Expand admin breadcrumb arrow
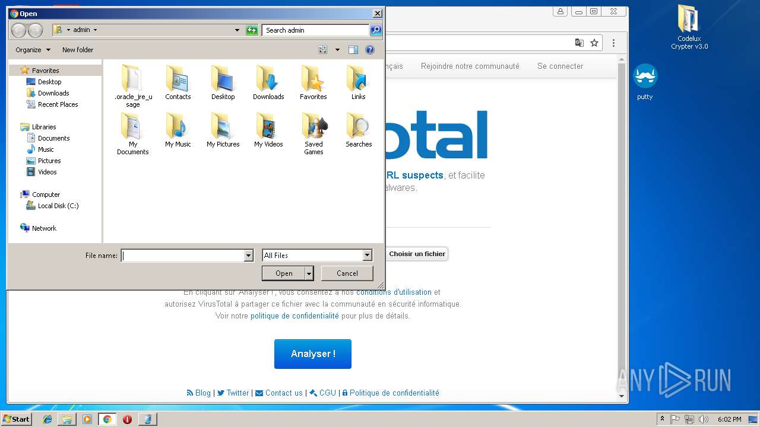 [x=95, y=30]
